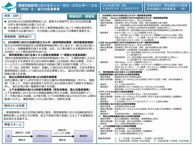The height and width of the screenshot is (145, 193).
Task: Click the '1/3～2/3, 定額' subsidy rate label
Action: pos(62,133)
